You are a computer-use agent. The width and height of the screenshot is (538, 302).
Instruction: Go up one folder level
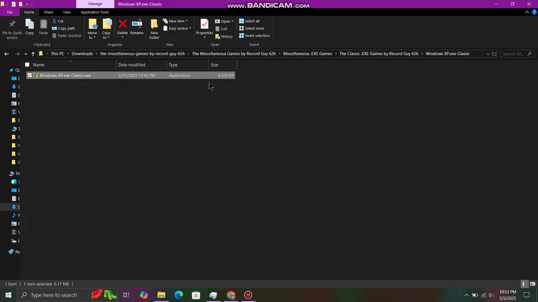tap(33, 54)
